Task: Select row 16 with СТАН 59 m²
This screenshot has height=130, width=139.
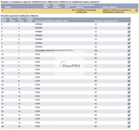Action: (66, 77)
